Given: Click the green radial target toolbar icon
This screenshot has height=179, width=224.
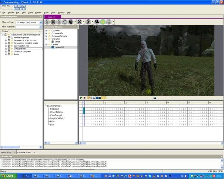Looking at the screenshot, I should [x=103, y=22].
